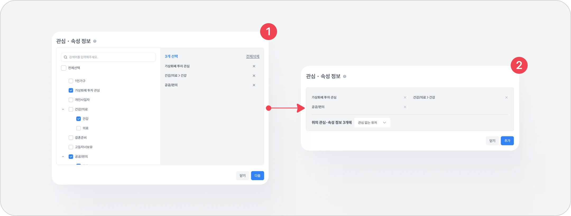Tick the 의료 sub-item checkbox
Screen dimensions: 571x216
click(x=79, y=128)
